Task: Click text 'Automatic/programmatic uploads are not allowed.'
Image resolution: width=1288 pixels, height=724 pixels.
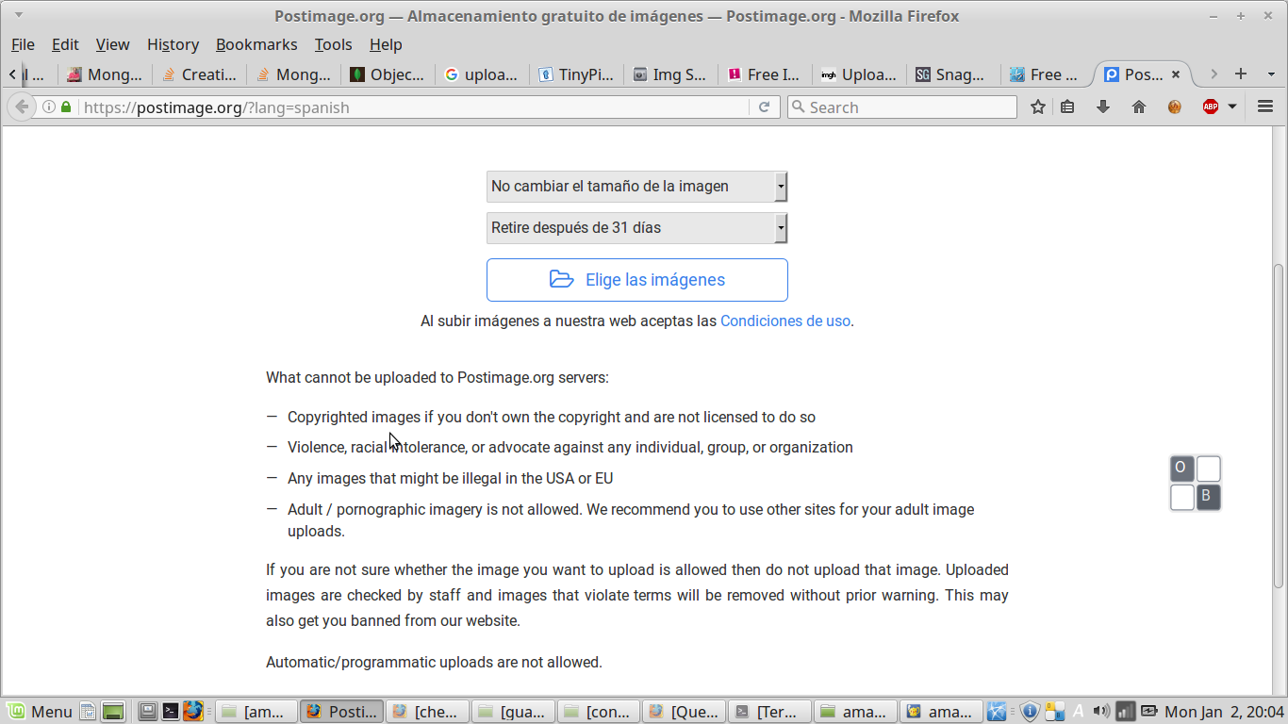Action: (434, 662)
